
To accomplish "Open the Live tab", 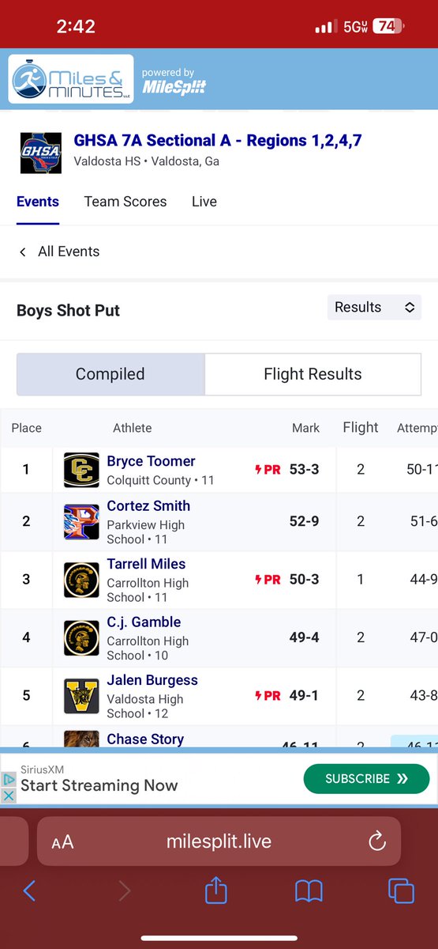I will pos(204,202).
